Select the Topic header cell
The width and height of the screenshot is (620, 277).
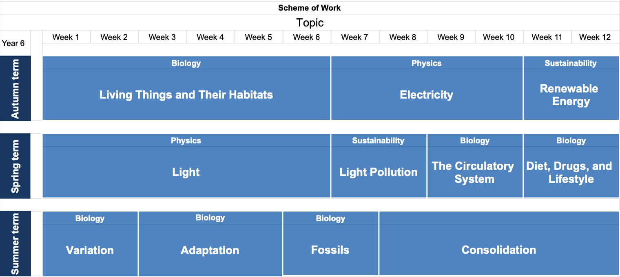coord(310,22)
